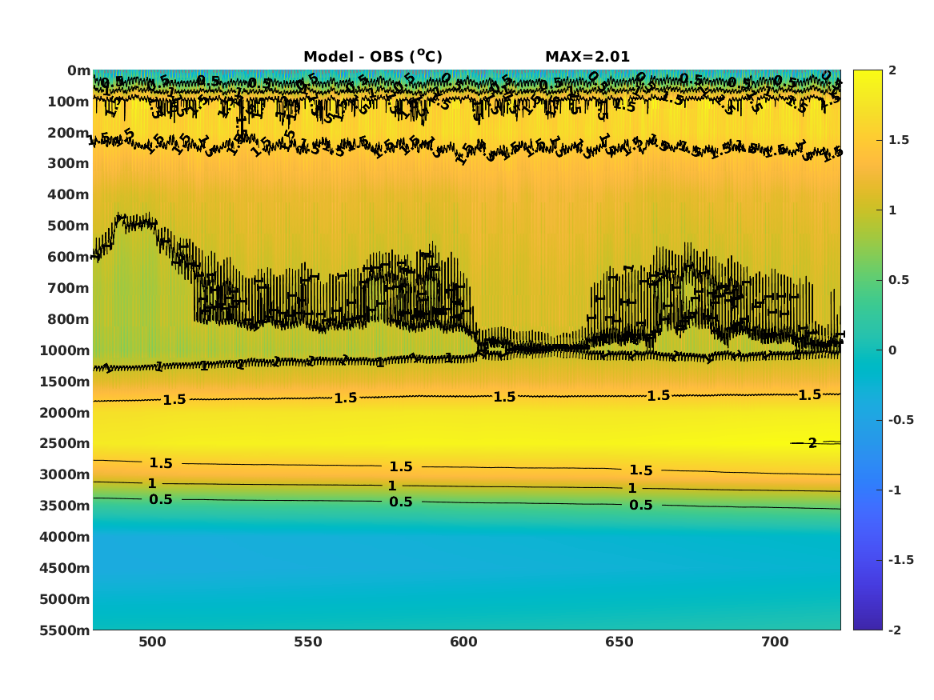Click the plot title 'Model - OBS (°C)'
This screenshot has height=700, width=934.
(x=373, y=57)
